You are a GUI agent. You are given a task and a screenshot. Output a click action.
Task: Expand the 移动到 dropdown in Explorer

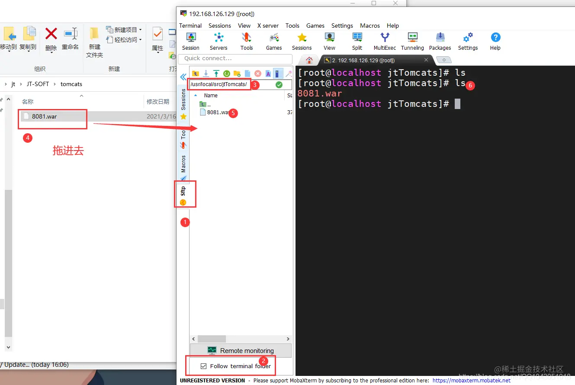[x=9, y=51]
